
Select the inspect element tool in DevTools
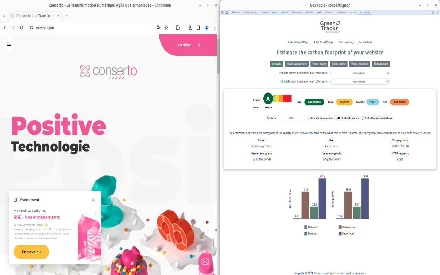coord(222,12)
